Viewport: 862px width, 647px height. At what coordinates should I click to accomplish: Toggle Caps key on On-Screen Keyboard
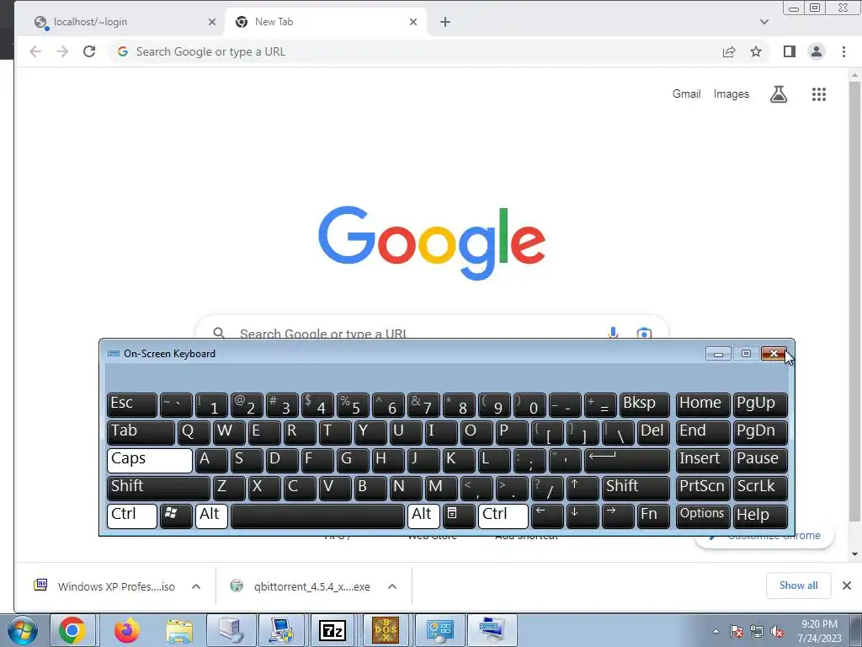click(150, 460)
